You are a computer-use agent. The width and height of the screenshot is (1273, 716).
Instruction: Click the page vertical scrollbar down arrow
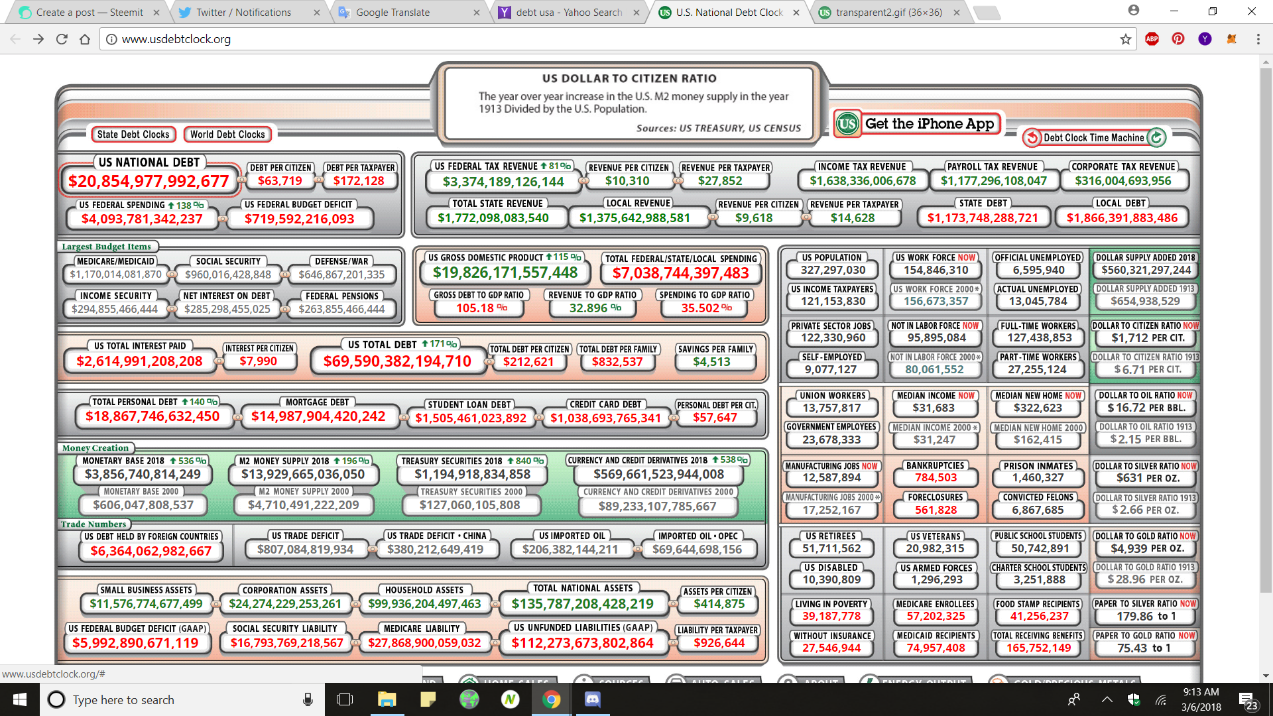click(1266, 676)
